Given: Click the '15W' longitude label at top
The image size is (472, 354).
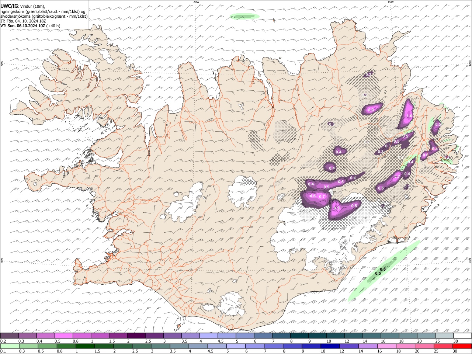Looking at the screenshot, I should [x=391, y=2].
